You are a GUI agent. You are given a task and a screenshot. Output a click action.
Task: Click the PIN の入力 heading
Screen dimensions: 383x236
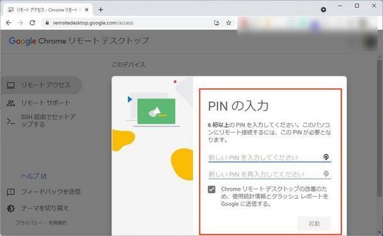pyautogui.click(x=238, y=106)
